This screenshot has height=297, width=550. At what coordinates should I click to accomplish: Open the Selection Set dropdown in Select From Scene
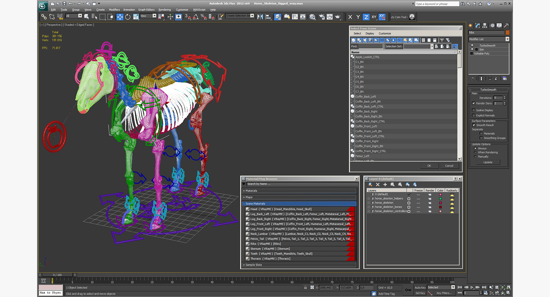[432, 46]
